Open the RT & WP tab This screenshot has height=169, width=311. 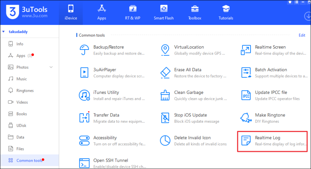click(133, 13)
